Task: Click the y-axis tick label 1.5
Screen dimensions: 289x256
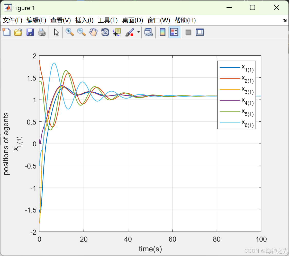Action: pos(32,78)
